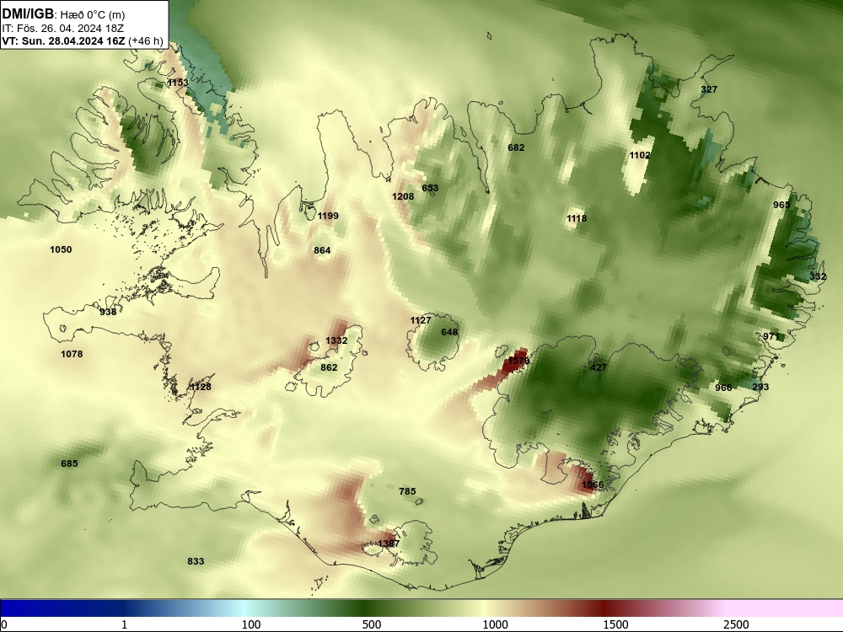The image size is (843, 632).
Task: Click the 1 label on color scale
Action: coord(124,624)
